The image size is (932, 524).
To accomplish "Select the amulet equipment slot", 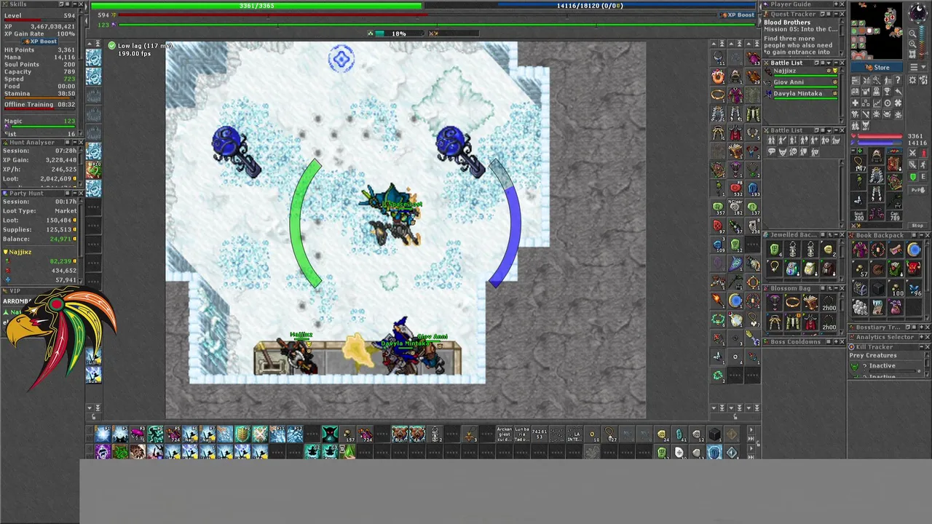I will tap(858, 164).
